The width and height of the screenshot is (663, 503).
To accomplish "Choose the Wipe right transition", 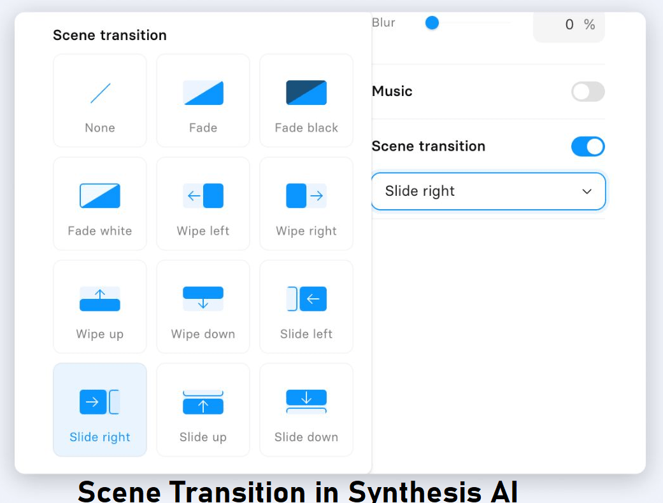I will point(306,203).
